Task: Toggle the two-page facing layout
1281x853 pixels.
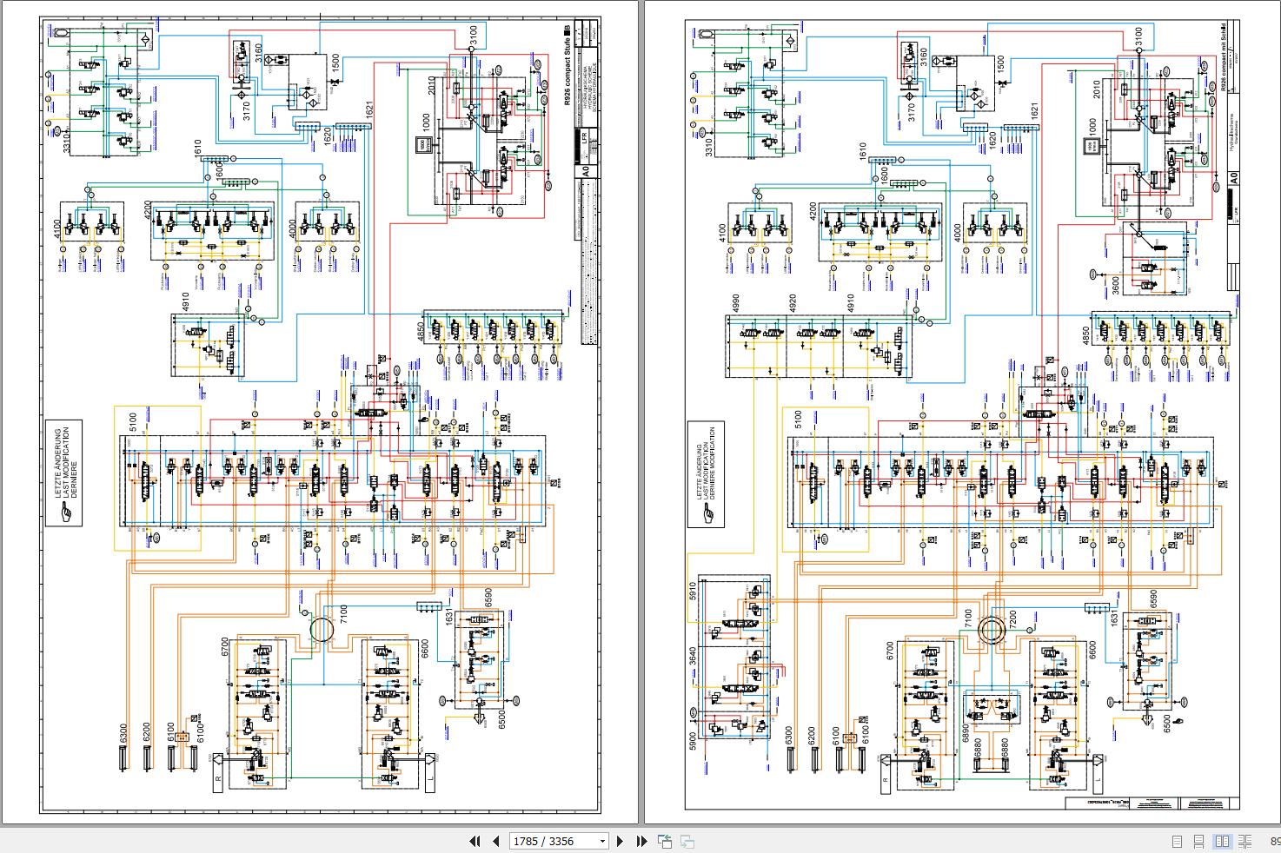Action: point(1222,841)
